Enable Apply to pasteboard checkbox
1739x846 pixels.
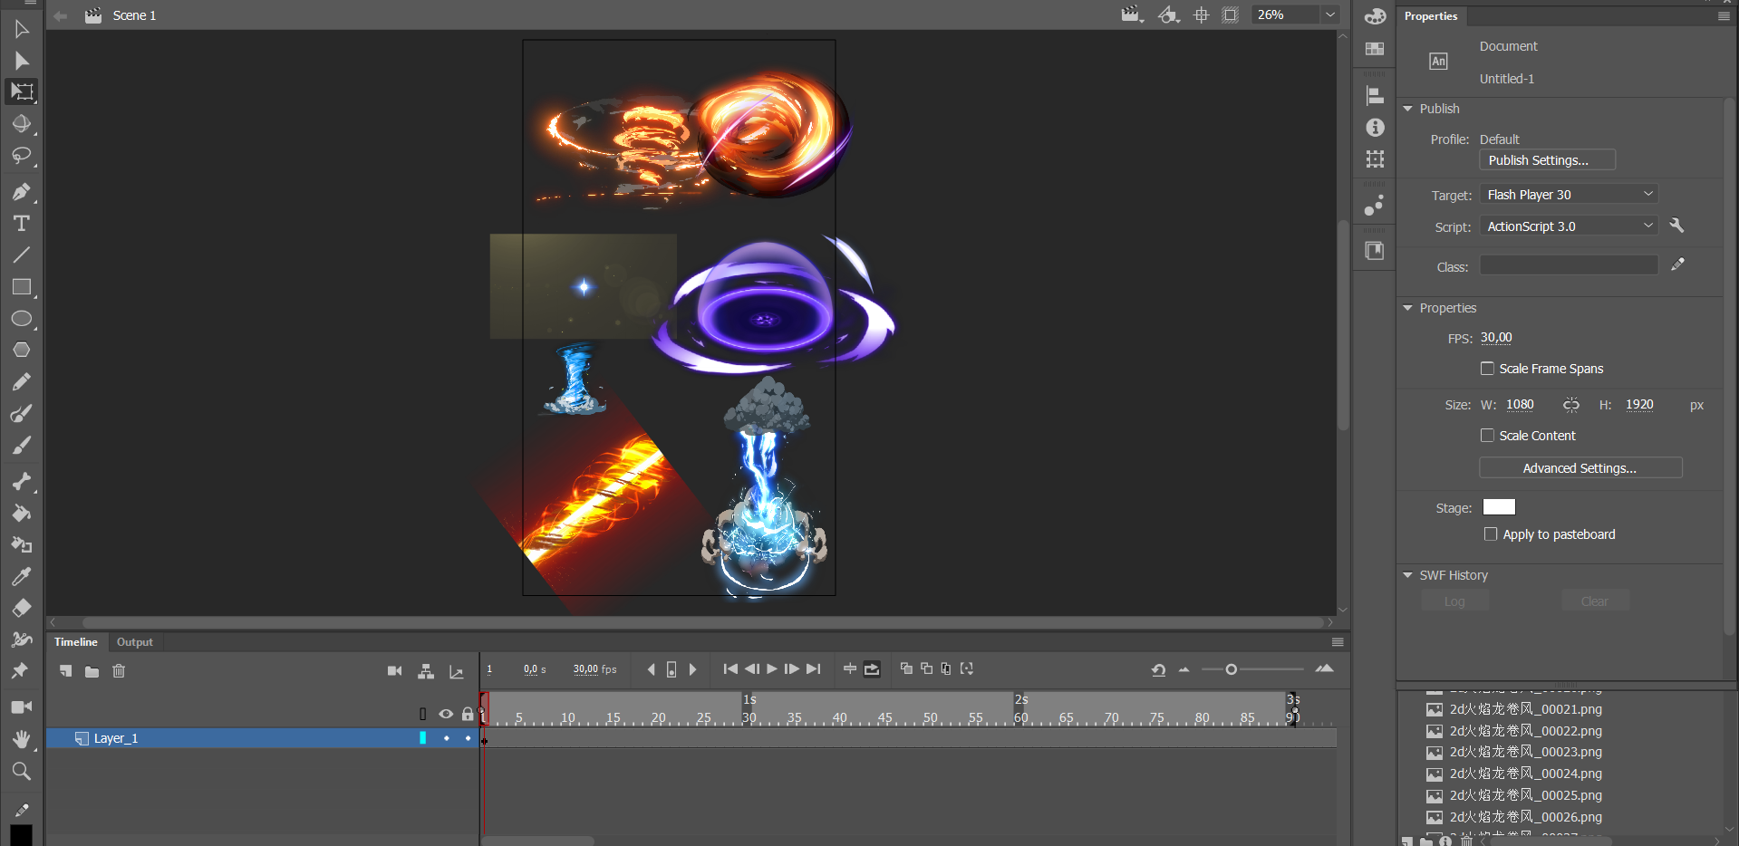[x=1491, y=534]
